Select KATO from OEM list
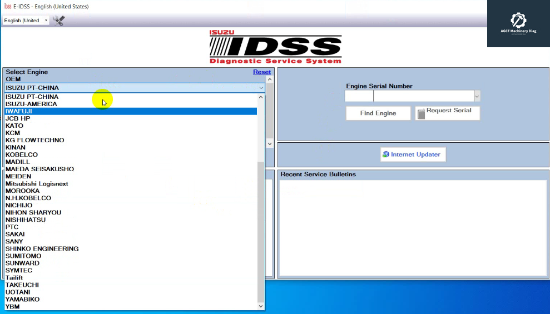The image size is (550, 314). (131, 126)
